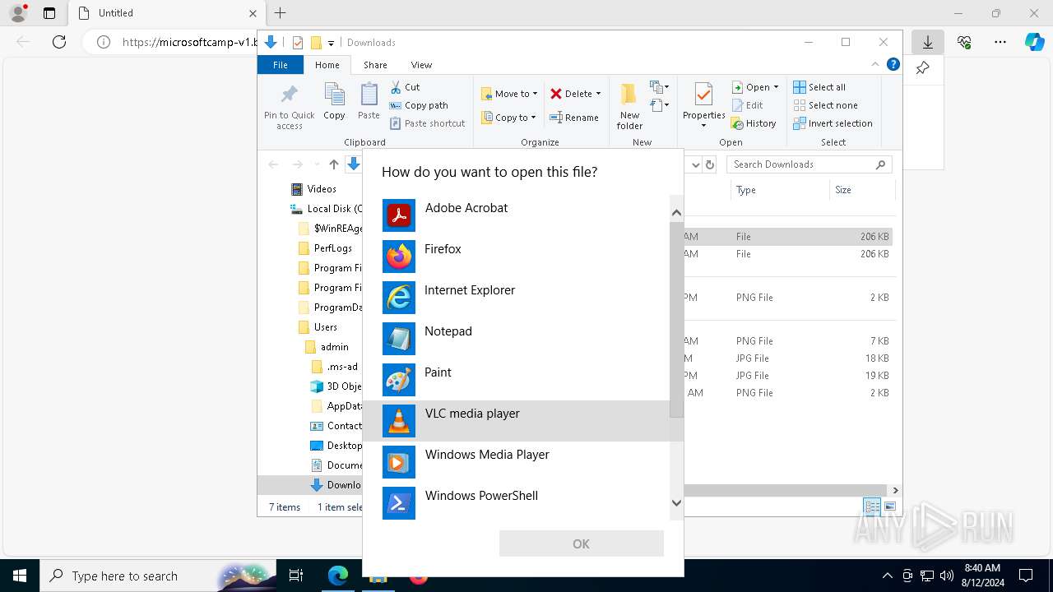Click Paste shortcut
The image size is (1053, 592).
[x=427, y=123]
